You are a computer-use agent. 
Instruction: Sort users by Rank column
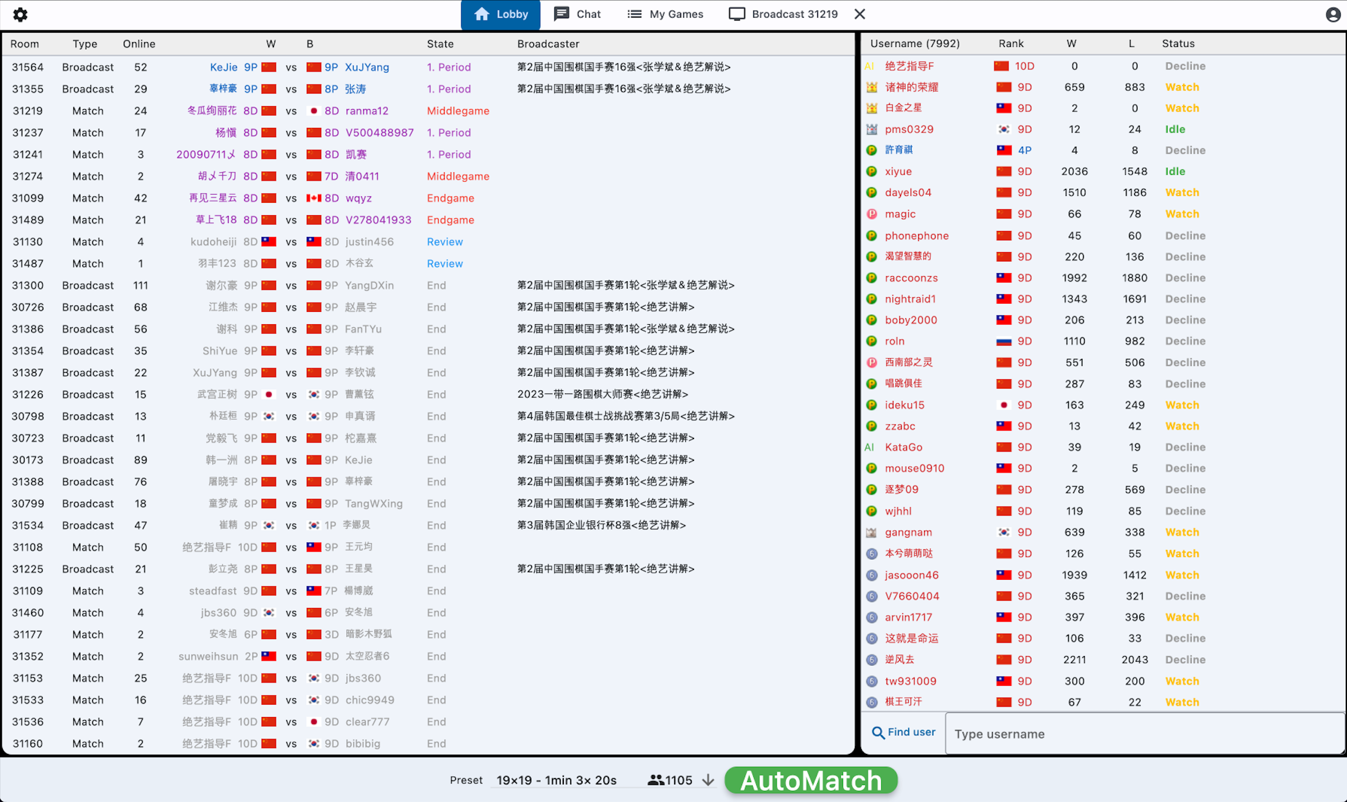1011,43
